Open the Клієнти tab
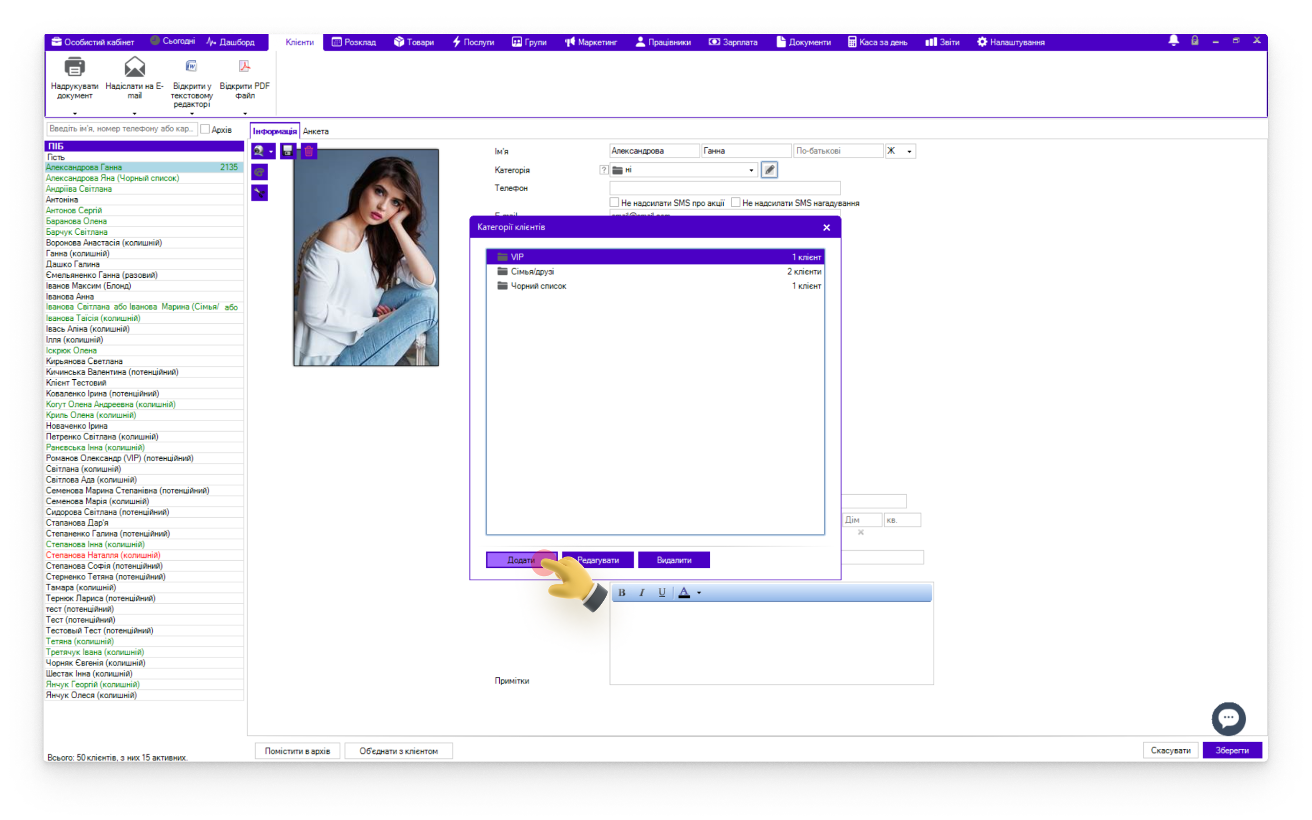Image resolution: width=1312 pixels, height=820 pixels. 299,42
